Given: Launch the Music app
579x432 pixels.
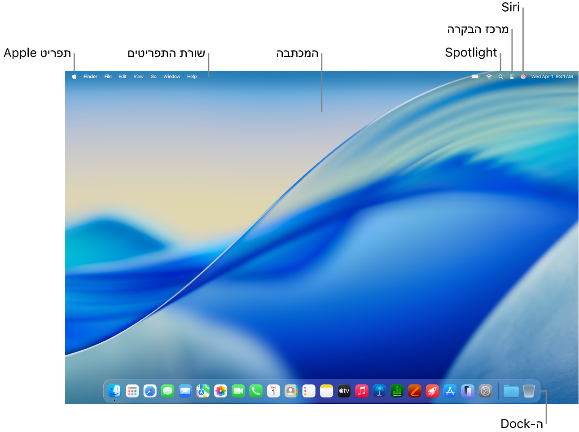Looking at the screenshot, I should coord(361,391).
